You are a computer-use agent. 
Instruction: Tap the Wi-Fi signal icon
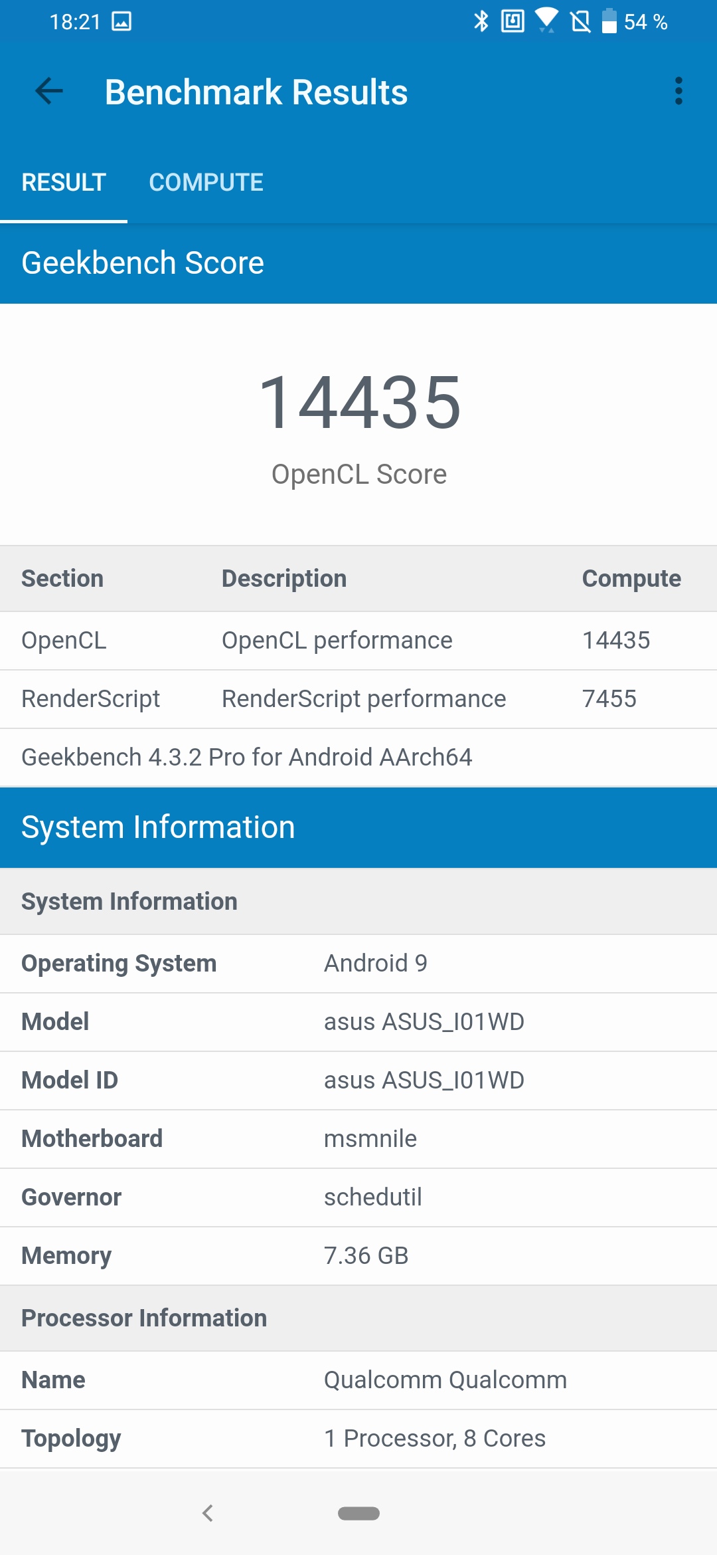coord(546,20)
